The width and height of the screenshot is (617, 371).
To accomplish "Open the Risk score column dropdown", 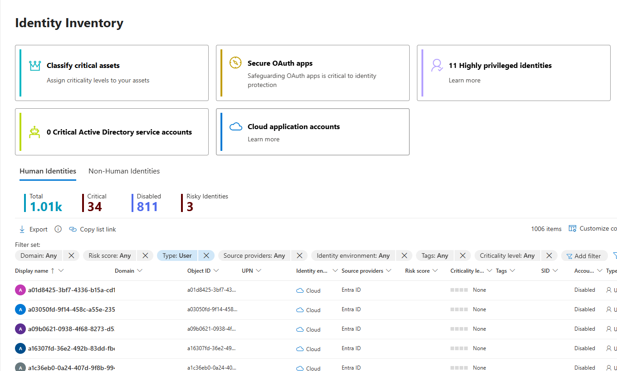I will [436, 270].
